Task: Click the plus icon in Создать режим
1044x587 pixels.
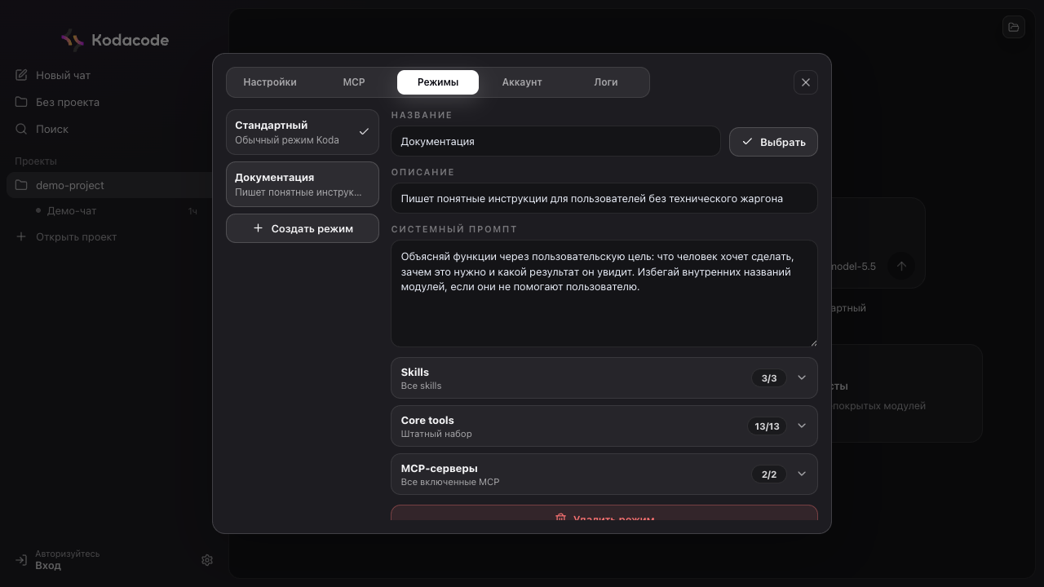Action: click(258, 228)
